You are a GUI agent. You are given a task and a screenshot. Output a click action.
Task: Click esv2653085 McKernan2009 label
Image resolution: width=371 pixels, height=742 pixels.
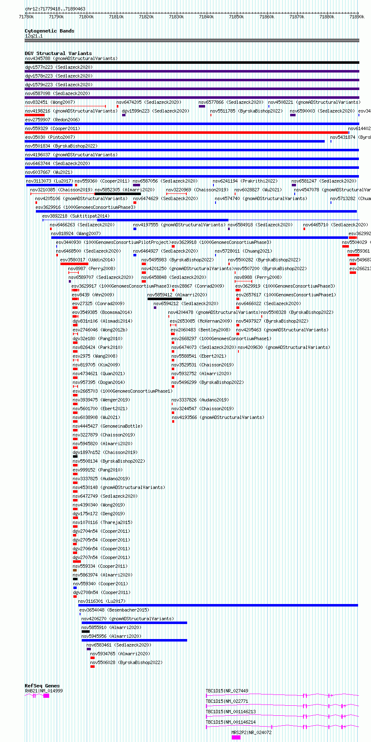(x=201, y=321)
